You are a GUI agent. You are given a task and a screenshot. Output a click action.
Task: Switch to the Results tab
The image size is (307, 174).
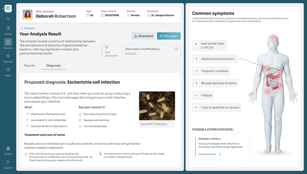pos(30,66)
